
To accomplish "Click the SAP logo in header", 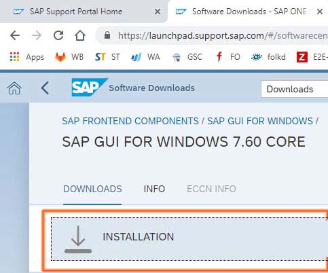I will pyautogui.click(x=90, y=88).
